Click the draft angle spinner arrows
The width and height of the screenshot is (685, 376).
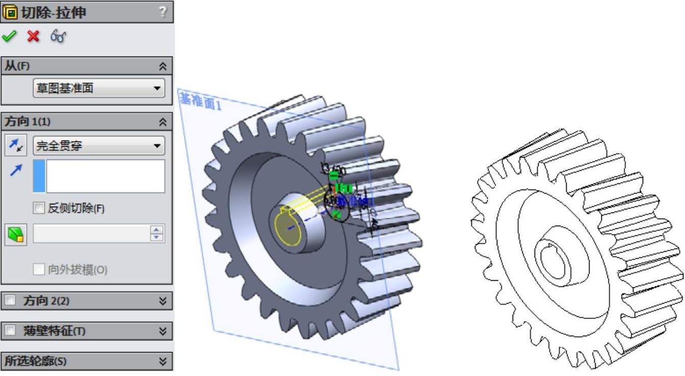pyautogui.click(x=157, y=234)
